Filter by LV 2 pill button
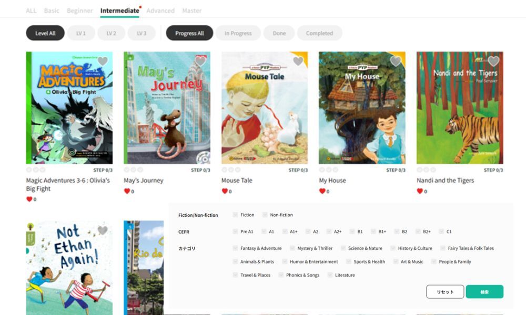The image size is (526, 315). point(111,33)
